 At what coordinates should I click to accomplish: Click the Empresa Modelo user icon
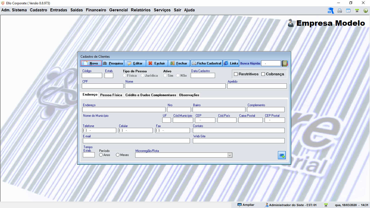pyautogui.click(x=291, y=23)
